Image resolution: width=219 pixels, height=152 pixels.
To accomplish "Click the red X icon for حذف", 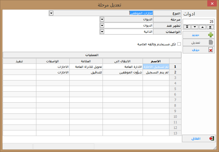I will click(211, 50).
